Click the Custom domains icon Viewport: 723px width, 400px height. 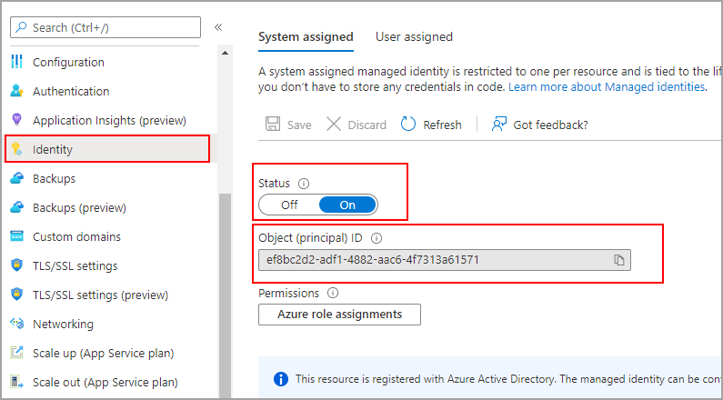pos(16,237)
